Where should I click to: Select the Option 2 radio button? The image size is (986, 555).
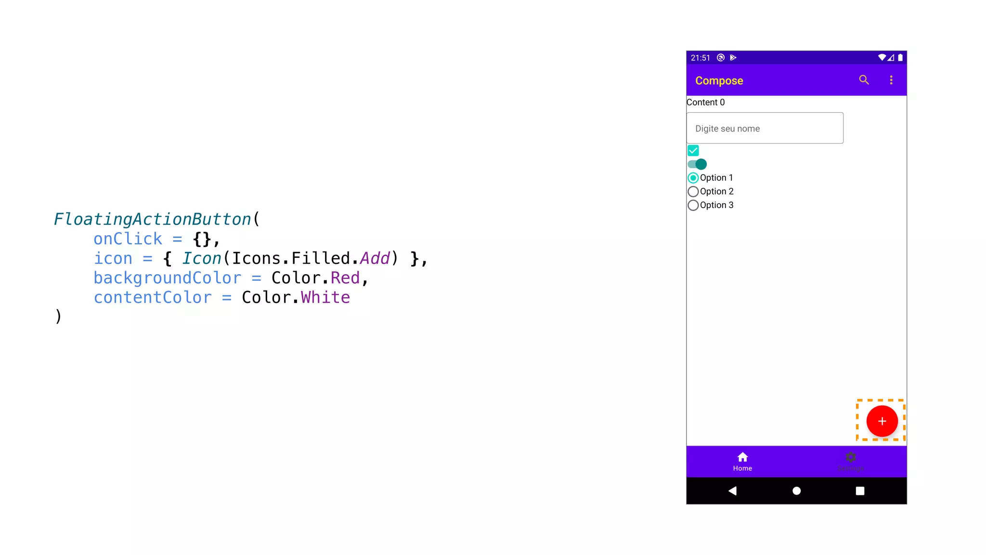click(693, 191)
